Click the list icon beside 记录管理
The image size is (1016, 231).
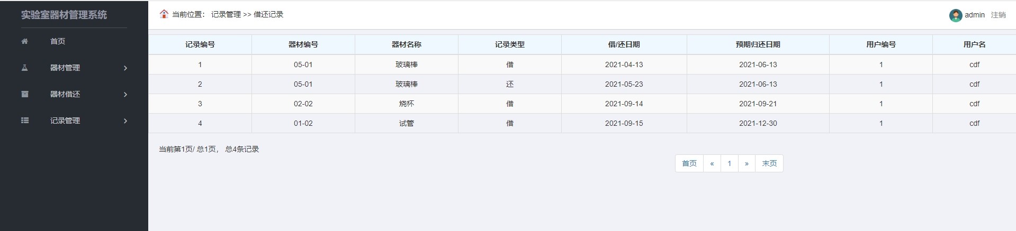24,121
